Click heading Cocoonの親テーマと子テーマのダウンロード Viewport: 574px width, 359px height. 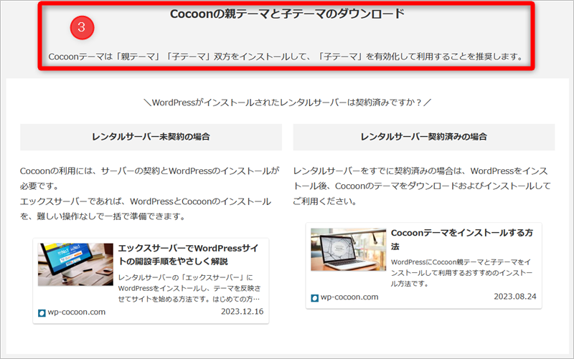tap(287, 14)
